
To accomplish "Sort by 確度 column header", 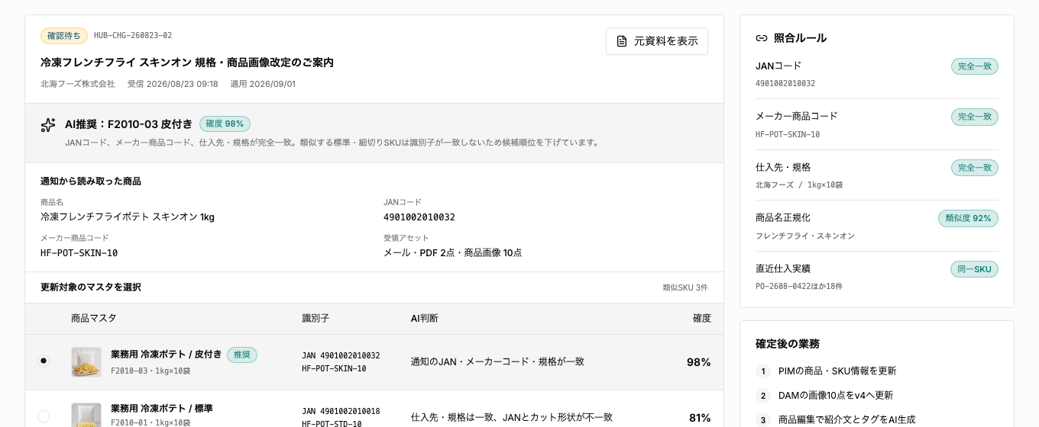I will (702, 319).
